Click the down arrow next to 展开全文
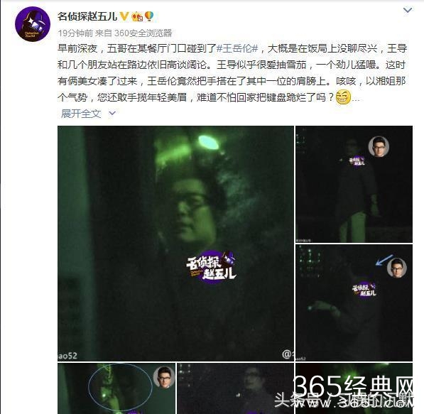Viewport: 424px width, 414px height. tap(112, 114)
